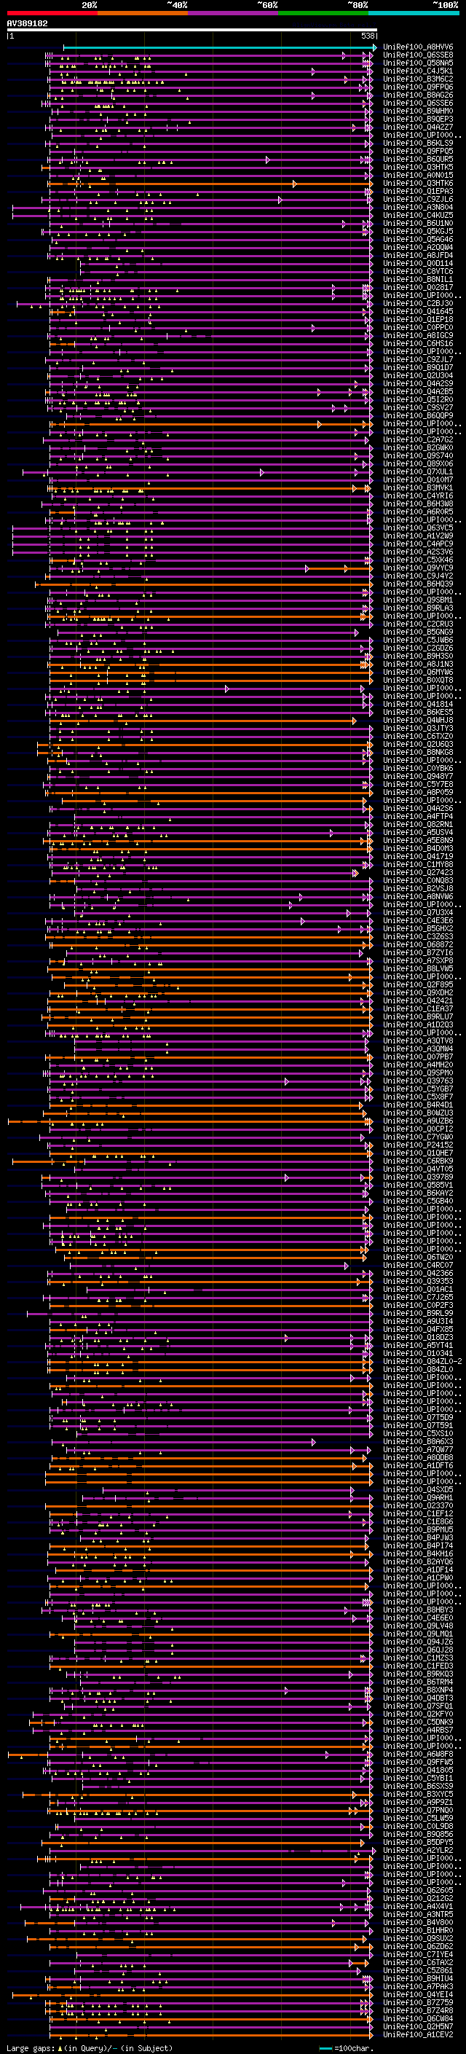
Task: Select hit UniRef100_B6KLS9
Action: click(418, 144)
